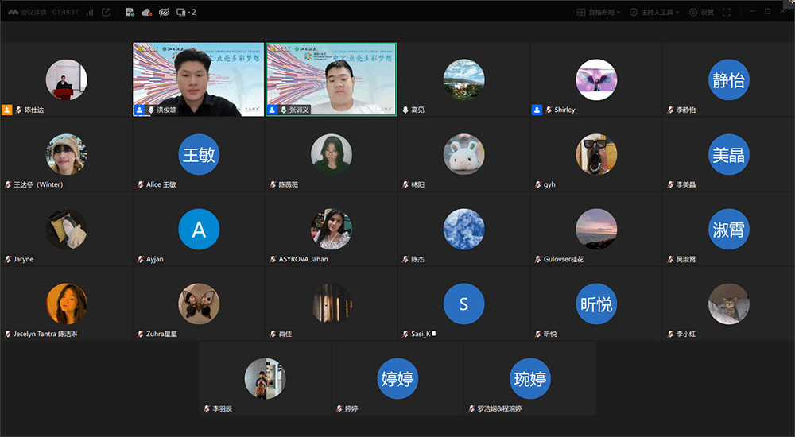Click the network signal strength icon
The image size is (795, 437).
(89, 12)
